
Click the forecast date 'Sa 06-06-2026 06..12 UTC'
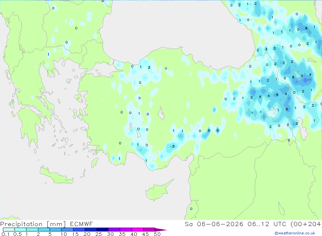tap(236, 224)
